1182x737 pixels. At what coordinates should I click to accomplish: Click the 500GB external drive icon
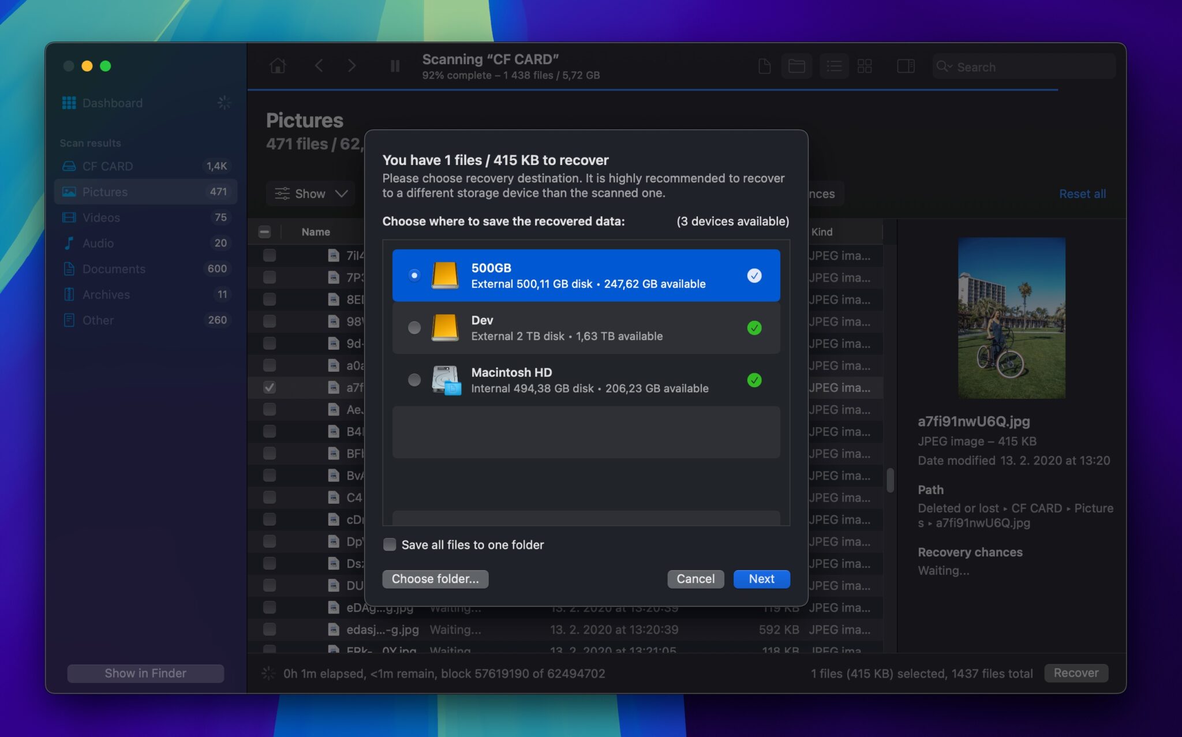tap(445, 275)
